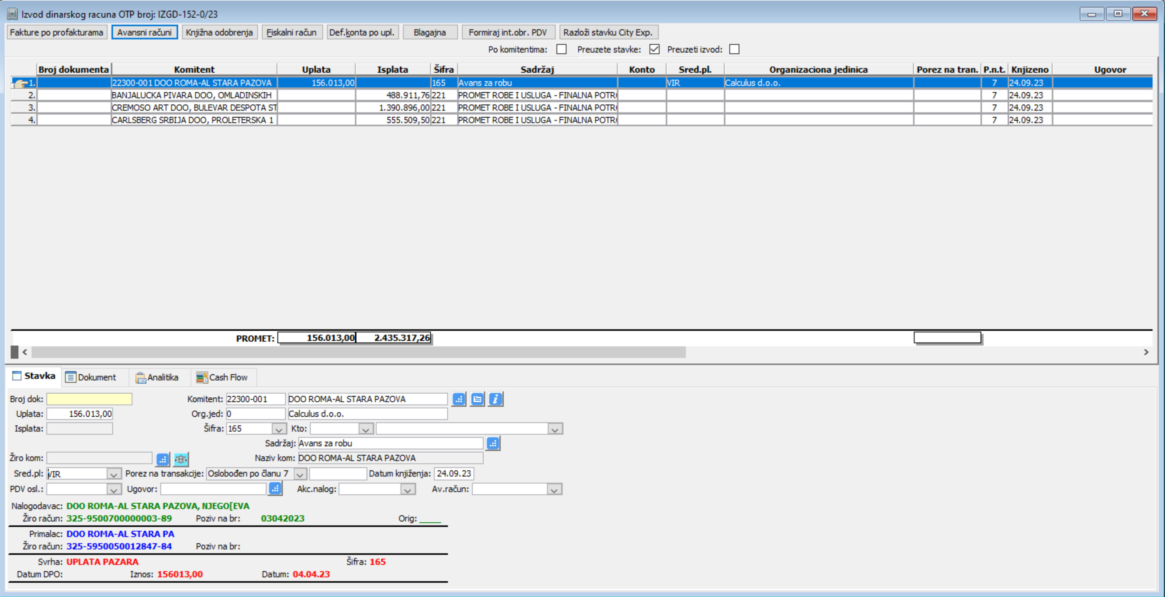This screenshot has height=597, width=1165.
Task: Enable Po komitentima checkbox
Action: click(x=561, y=49)
